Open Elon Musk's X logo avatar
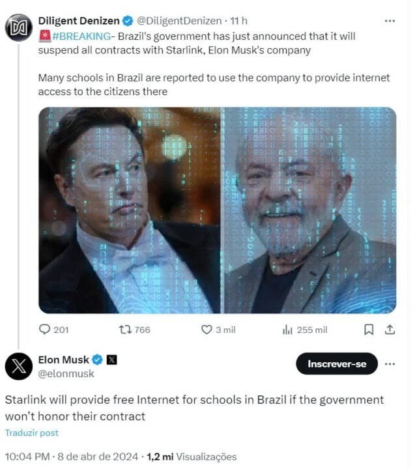This screenshot has width=415, height=469. (x=19, y=366)
